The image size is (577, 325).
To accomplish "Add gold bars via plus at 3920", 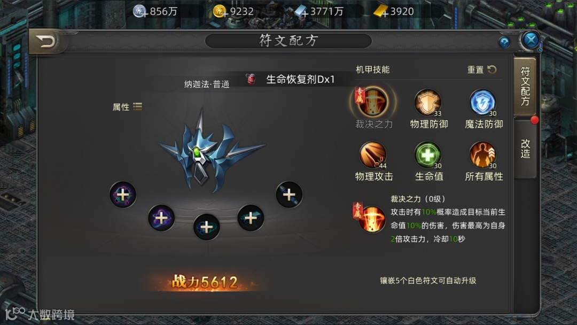I will tap(385, 14).
